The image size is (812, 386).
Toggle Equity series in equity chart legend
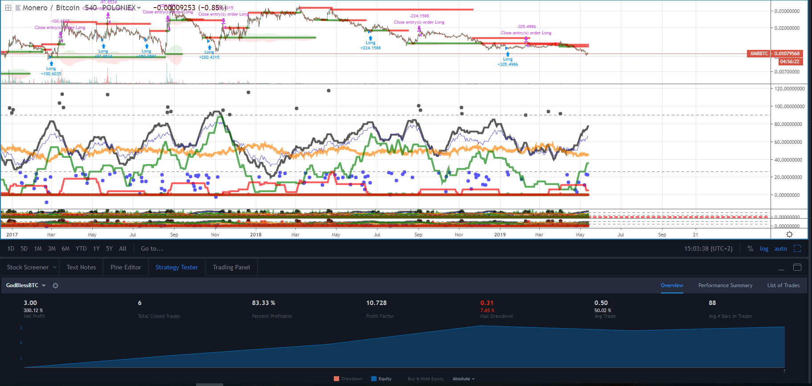tap(381, 379)
